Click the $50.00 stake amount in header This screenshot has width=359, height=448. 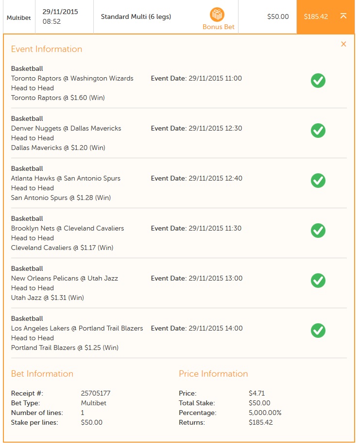click(278, 17)
